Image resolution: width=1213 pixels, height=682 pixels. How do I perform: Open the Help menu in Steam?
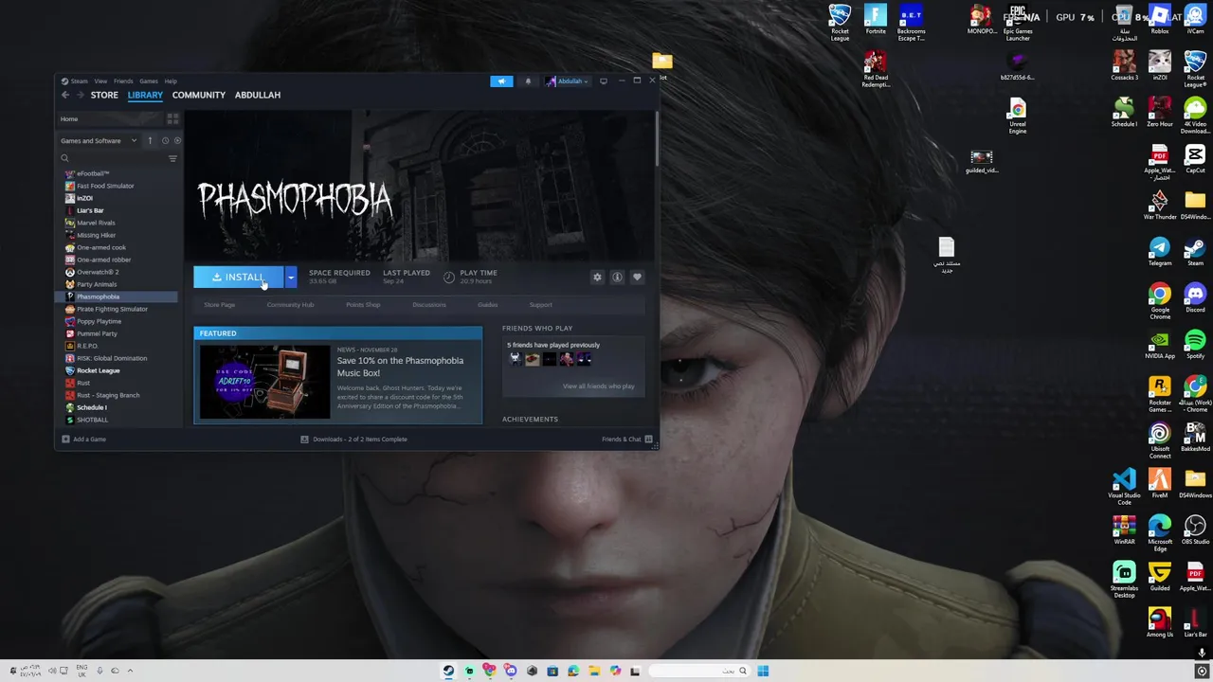(x=171, y=81)
